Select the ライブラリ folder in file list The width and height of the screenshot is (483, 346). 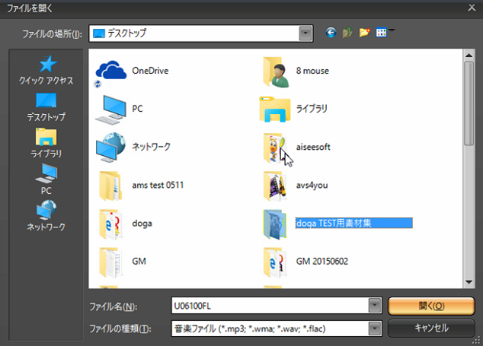click(x=293, y=109)
